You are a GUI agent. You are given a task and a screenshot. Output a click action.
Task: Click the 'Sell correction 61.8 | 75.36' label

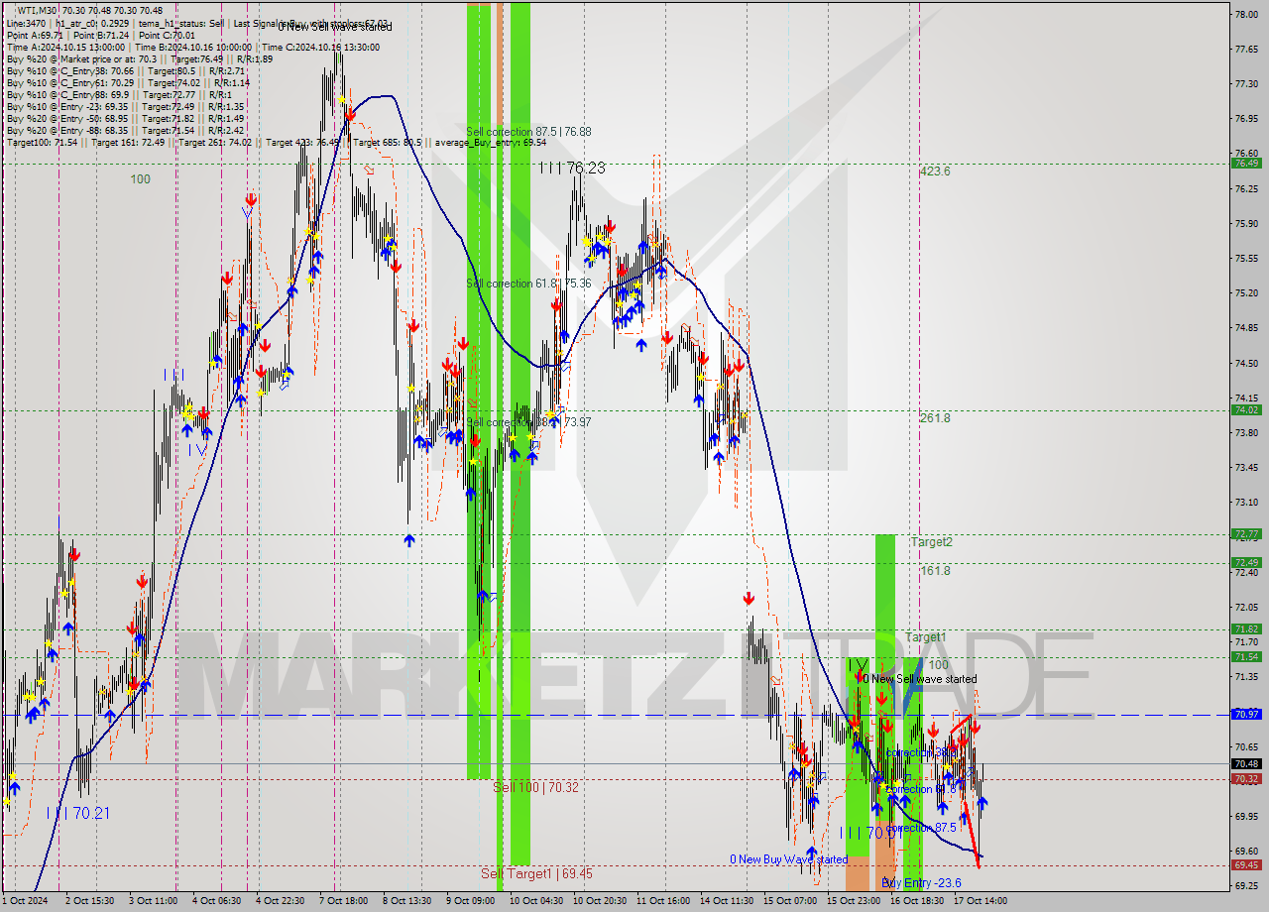tap(528, 284)
